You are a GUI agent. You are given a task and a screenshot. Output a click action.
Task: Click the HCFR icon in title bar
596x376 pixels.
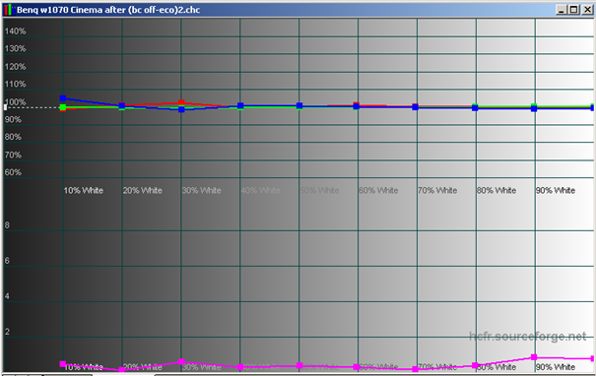(x=9, y=10)
